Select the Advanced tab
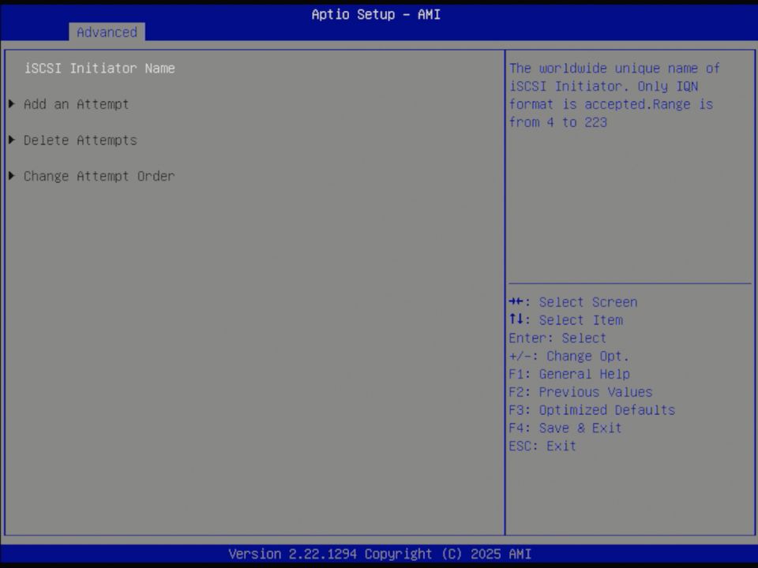758x568 pixels. [107, 32]
